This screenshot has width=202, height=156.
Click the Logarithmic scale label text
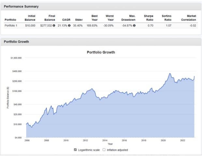(89, 150)
